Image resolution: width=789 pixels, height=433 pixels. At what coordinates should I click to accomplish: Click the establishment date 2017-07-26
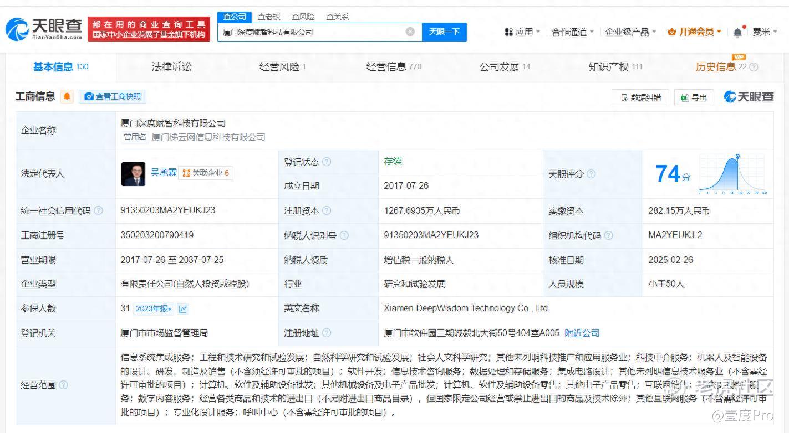tap(406, 185)
